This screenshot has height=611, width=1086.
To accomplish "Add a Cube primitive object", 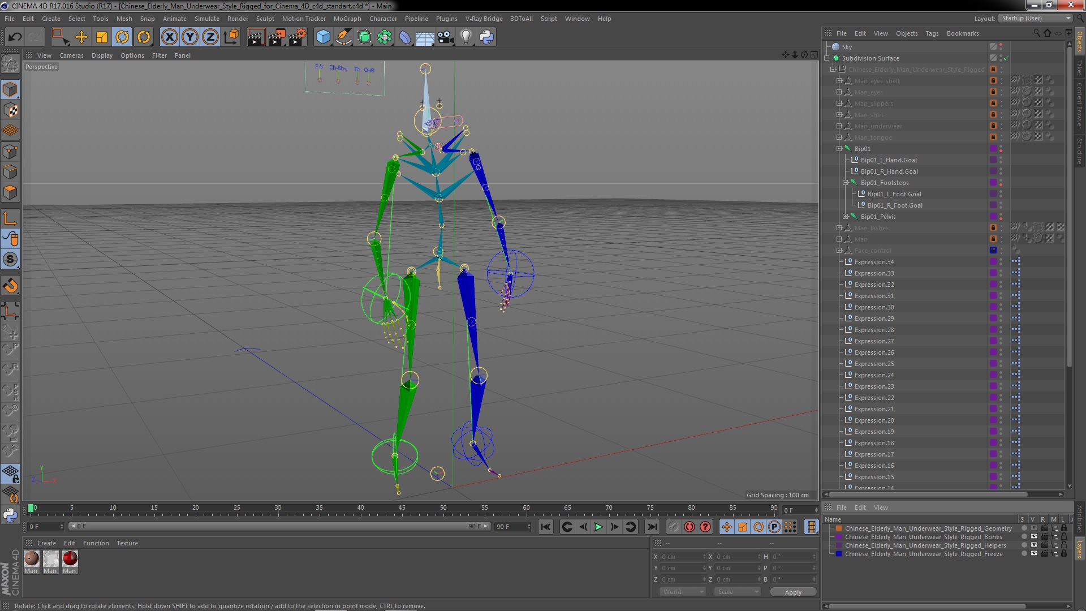I will (323, 37).
